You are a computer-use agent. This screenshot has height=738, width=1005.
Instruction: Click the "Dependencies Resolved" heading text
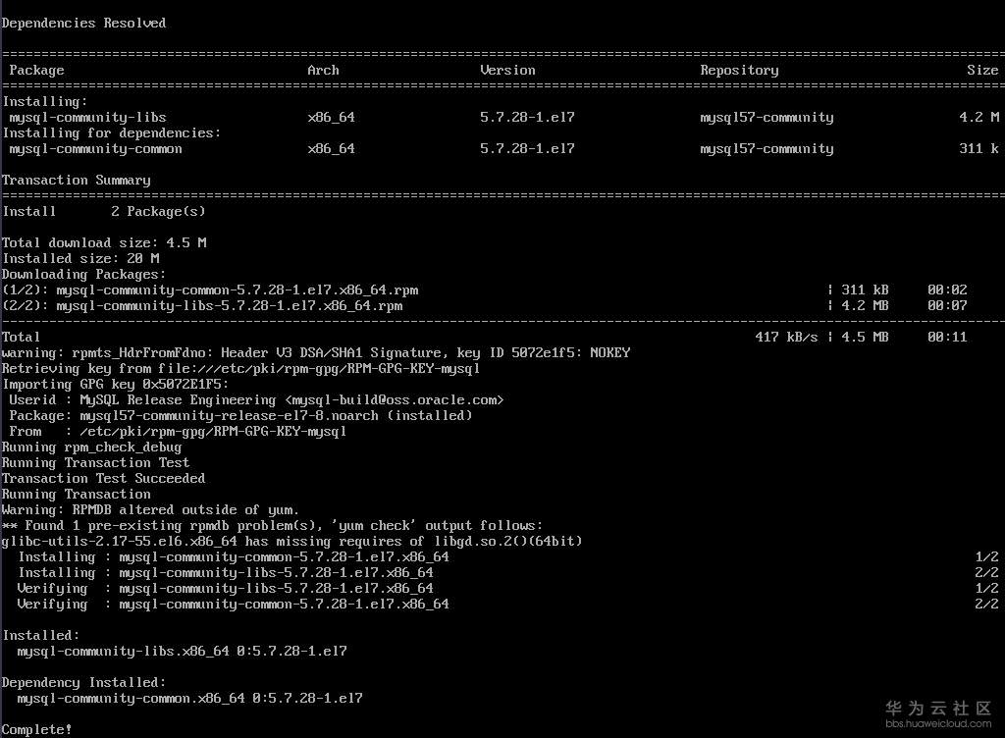(x=84, y=23)
